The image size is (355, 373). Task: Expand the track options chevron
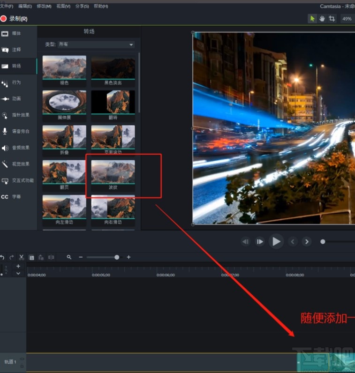[18, 273]
